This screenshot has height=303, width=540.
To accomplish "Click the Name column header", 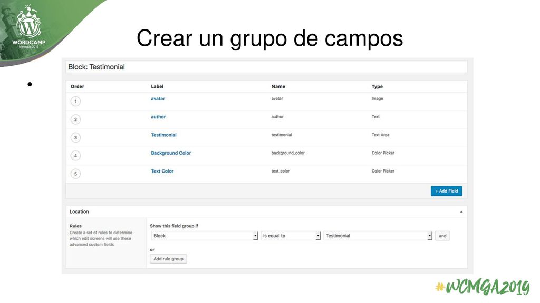I will [278, 87].
